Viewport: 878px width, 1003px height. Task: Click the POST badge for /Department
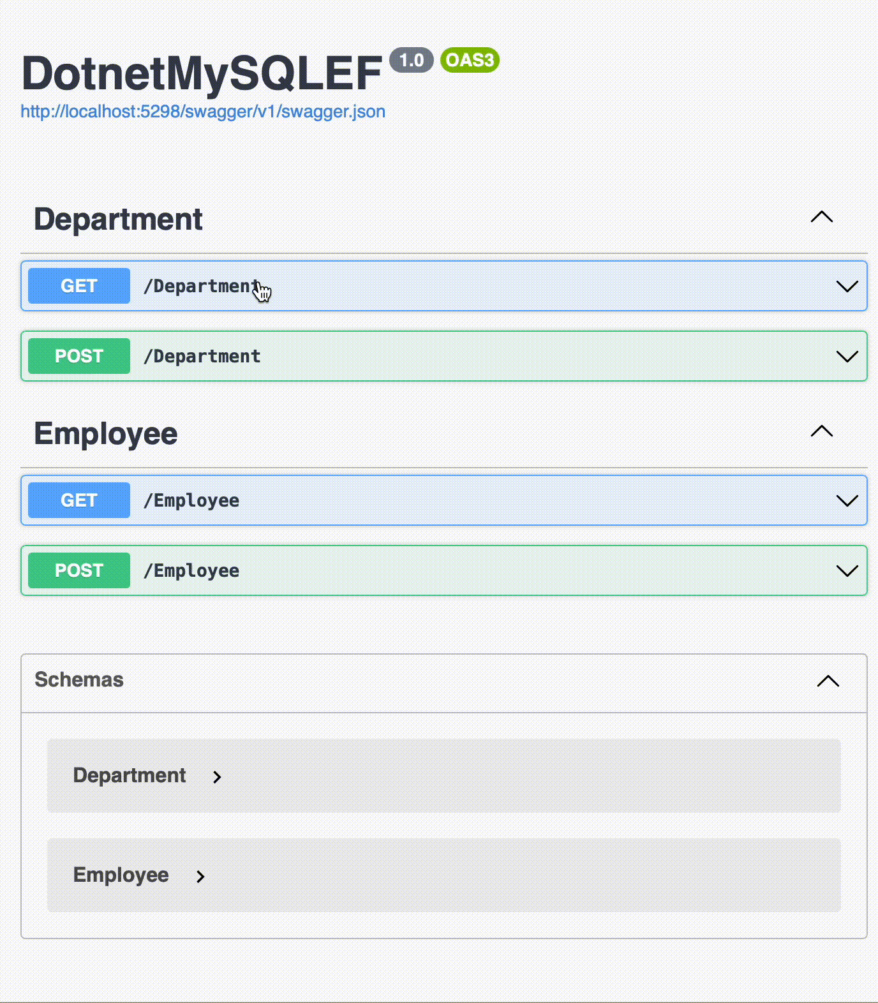[79, 356]
